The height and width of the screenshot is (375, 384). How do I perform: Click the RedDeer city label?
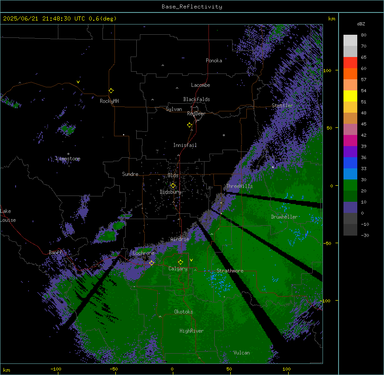(196, 114)
